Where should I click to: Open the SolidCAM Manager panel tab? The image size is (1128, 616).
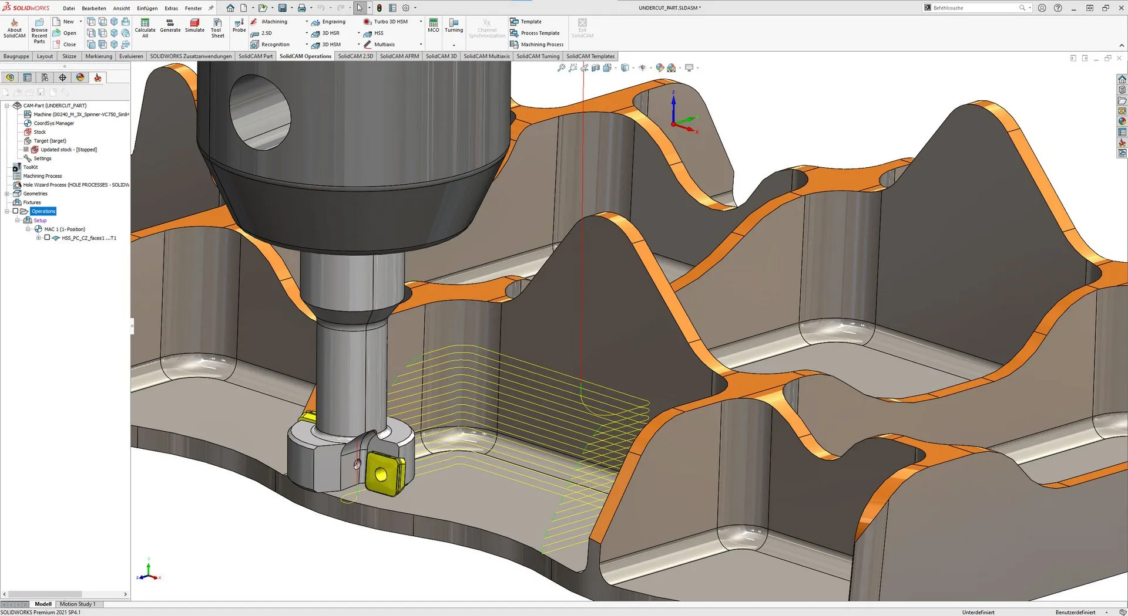click(98, 77)
